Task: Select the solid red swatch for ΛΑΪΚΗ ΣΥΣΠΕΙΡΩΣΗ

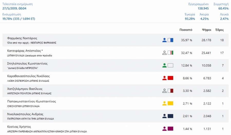Action: pyautogui.click(x=170, y=78)
